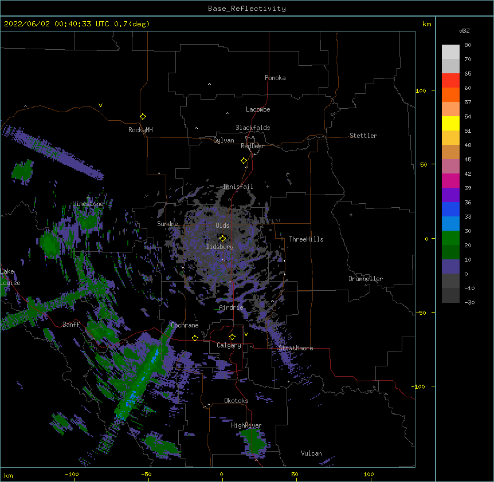Click the ThreeHills label
Screen dimensions: 494x482
coord(306,239)
